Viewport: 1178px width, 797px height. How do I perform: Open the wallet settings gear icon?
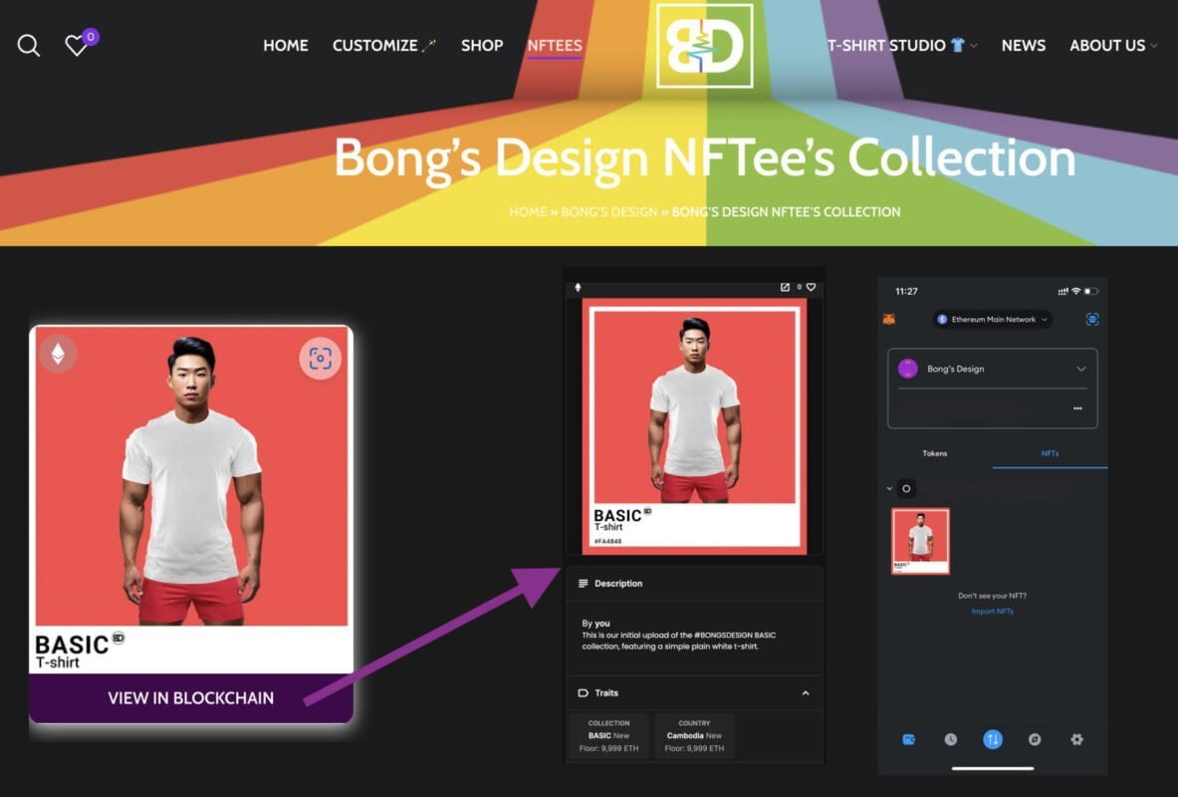1076,739
